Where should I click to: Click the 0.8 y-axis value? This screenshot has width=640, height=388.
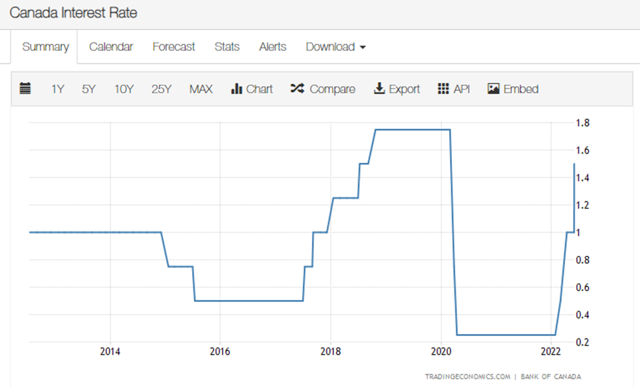coord(583,260)
